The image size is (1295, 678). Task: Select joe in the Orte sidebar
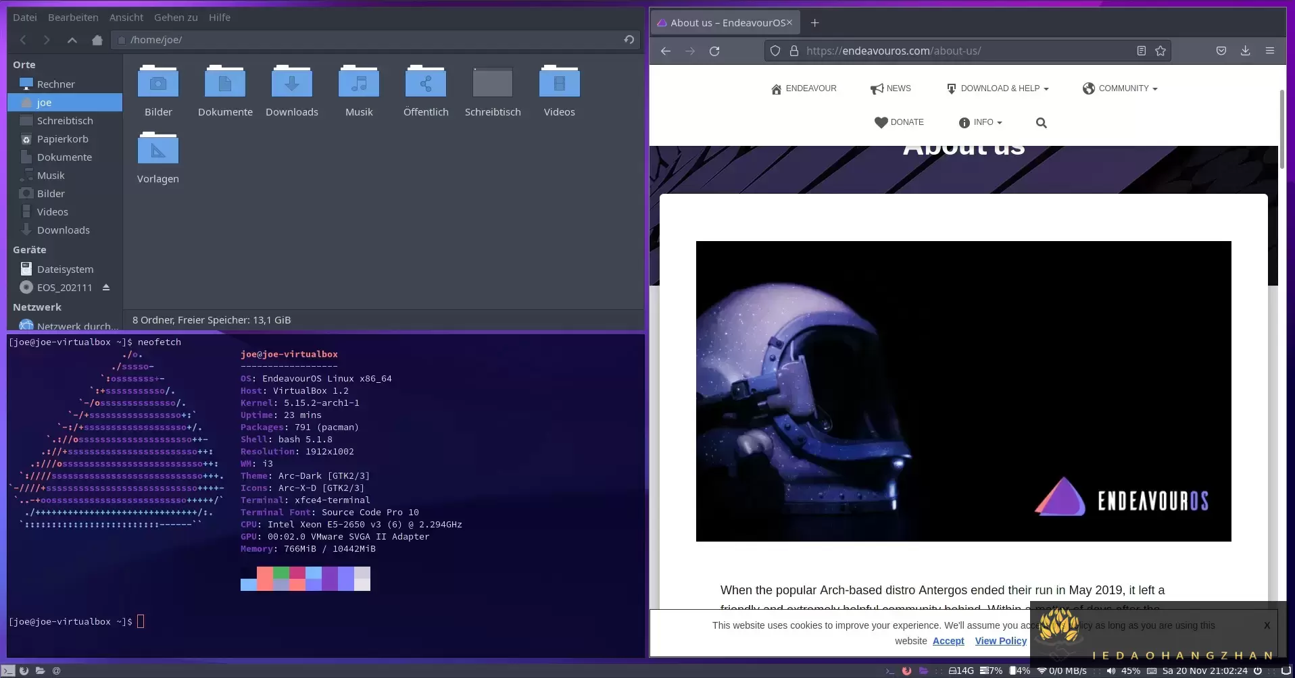65,103
